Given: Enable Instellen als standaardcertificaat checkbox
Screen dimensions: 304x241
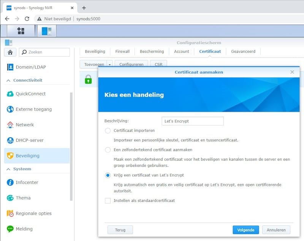Looking at the screenshot, I should point(108,200).
